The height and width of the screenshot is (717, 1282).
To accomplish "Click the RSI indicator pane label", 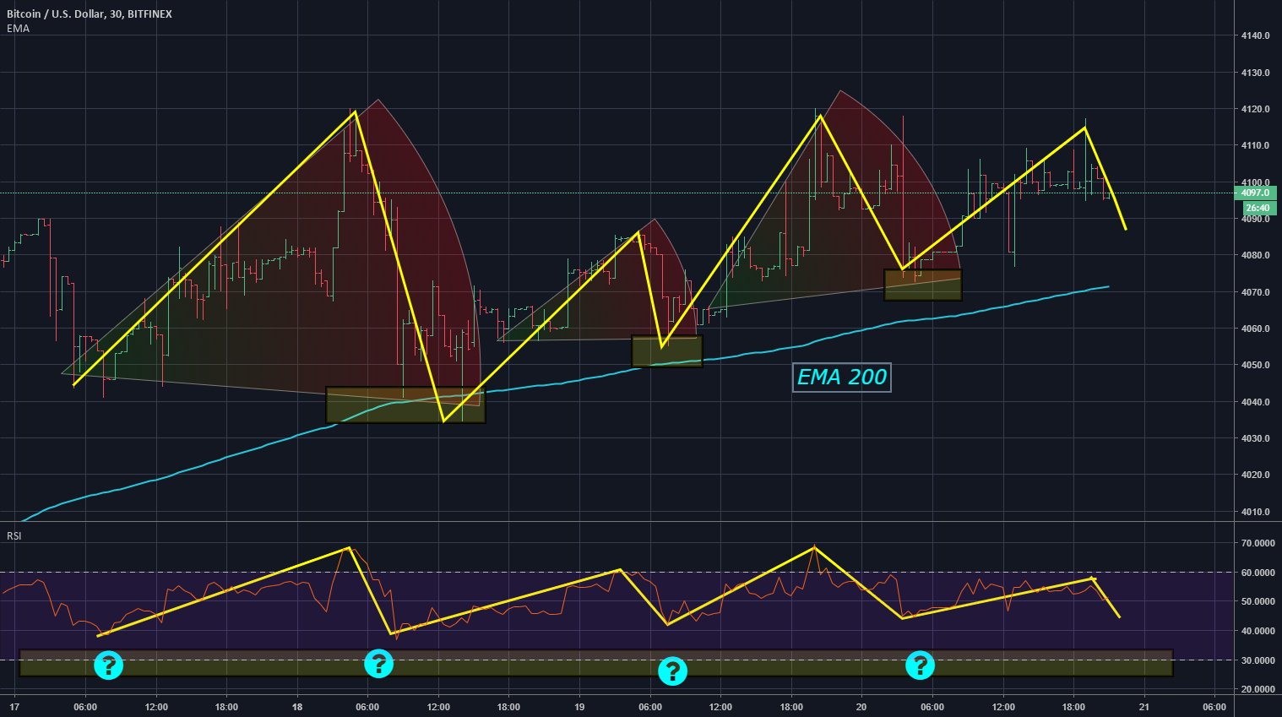I will pyautogui.click(x=14, y=536).
